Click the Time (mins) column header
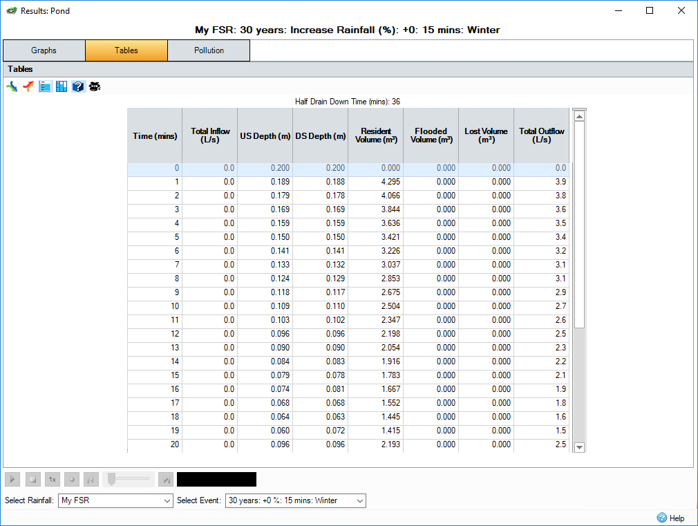The image size is (698, 526). click(x=155, y=136)
